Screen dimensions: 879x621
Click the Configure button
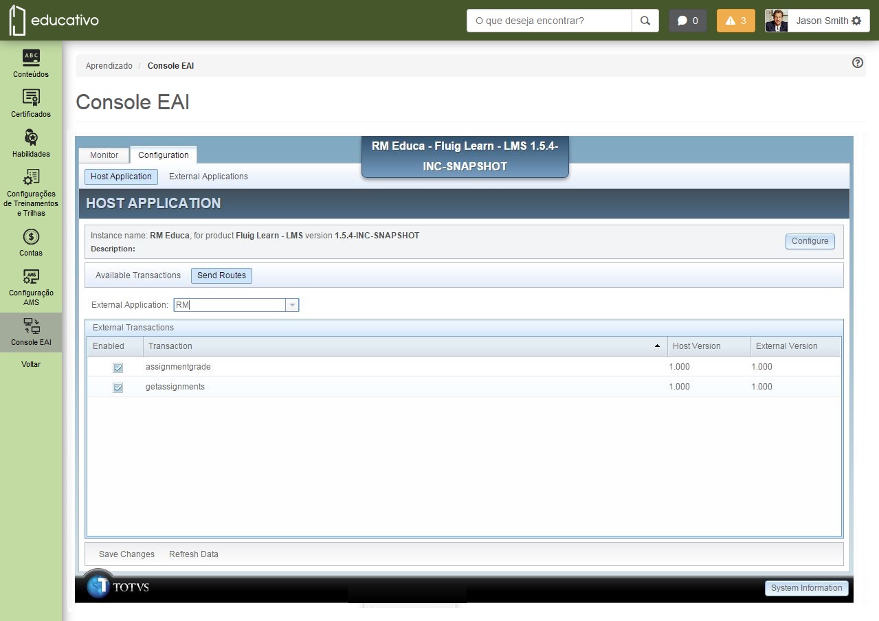[x=810, y=241]
